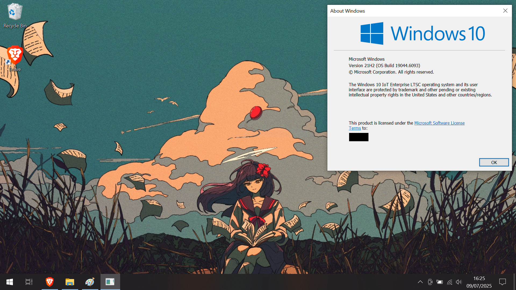Click the Microsoft Corporation copyright line
516x290 pixels.
(391, 72)
